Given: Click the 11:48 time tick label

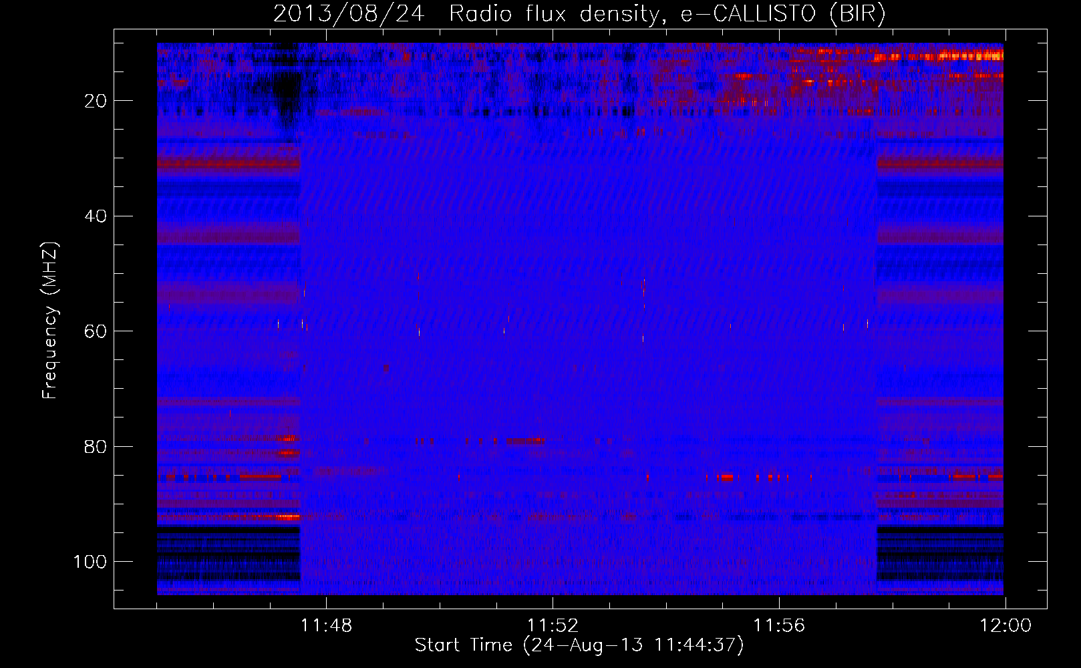Looking at the screenshot, I should [326, 626].
